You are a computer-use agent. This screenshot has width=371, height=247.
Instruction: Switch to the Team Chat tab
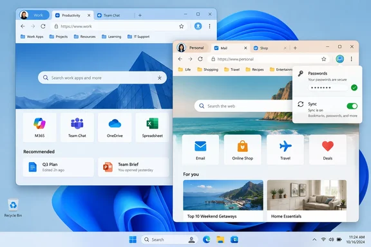111,15
